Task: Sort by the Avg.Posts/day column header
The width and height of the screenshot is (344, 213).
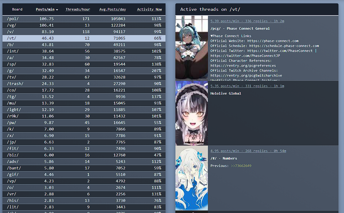Action: pos(112,9)
